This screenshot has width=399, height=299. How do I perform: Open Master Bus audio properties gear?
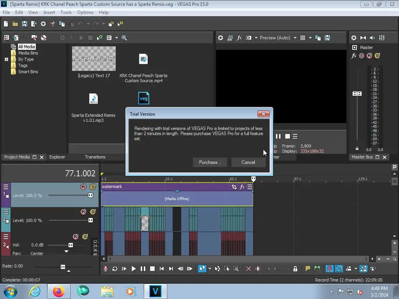click(x=354, y=38)
